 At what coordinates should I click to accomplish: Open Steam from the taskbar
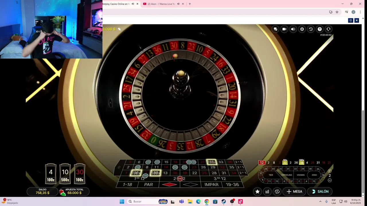(x=224, y=201)
